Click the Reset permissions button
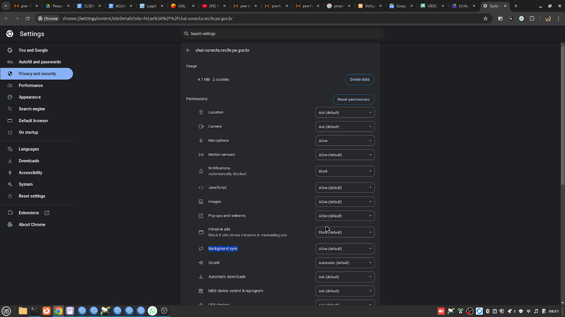The width and height of the screenshot is (565, 317). click(353, 99)
